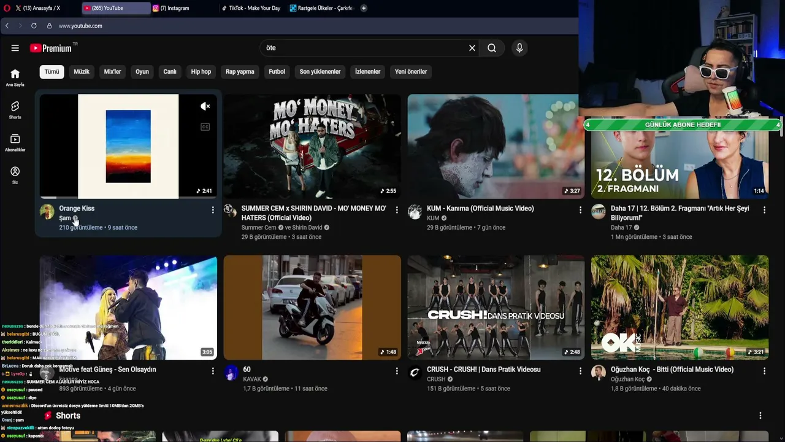Select the Son yüklenenler filter chip

[x=320, y=72]
